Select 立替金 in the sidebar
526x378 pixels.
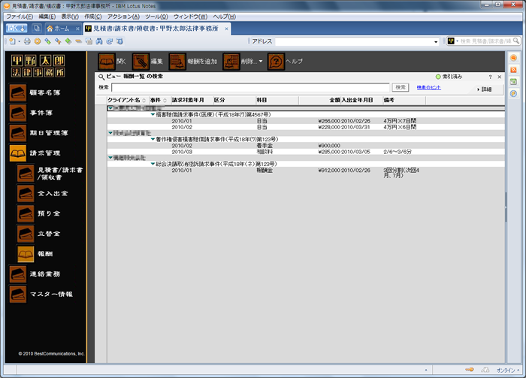[x=39, y=234]
